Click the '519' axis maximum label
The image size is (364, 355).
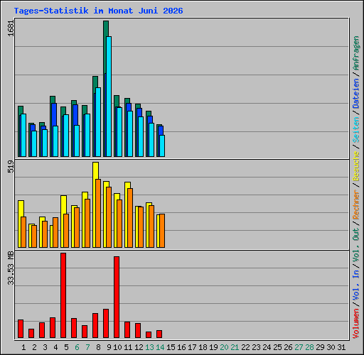click(11, 166)
